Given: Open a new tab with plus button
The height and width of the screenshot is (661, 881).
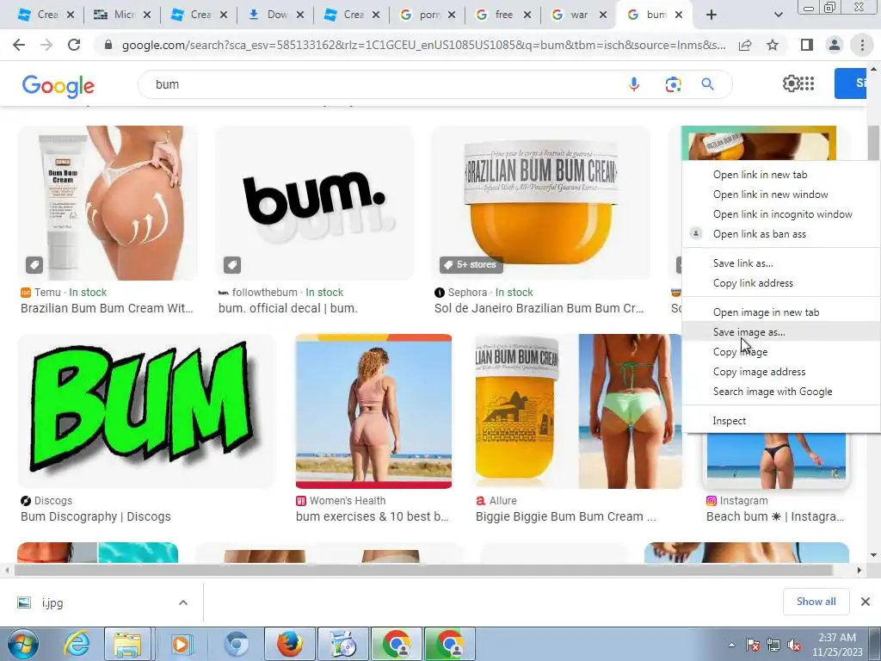Looking at the screenshot, I should coord(712,15).
